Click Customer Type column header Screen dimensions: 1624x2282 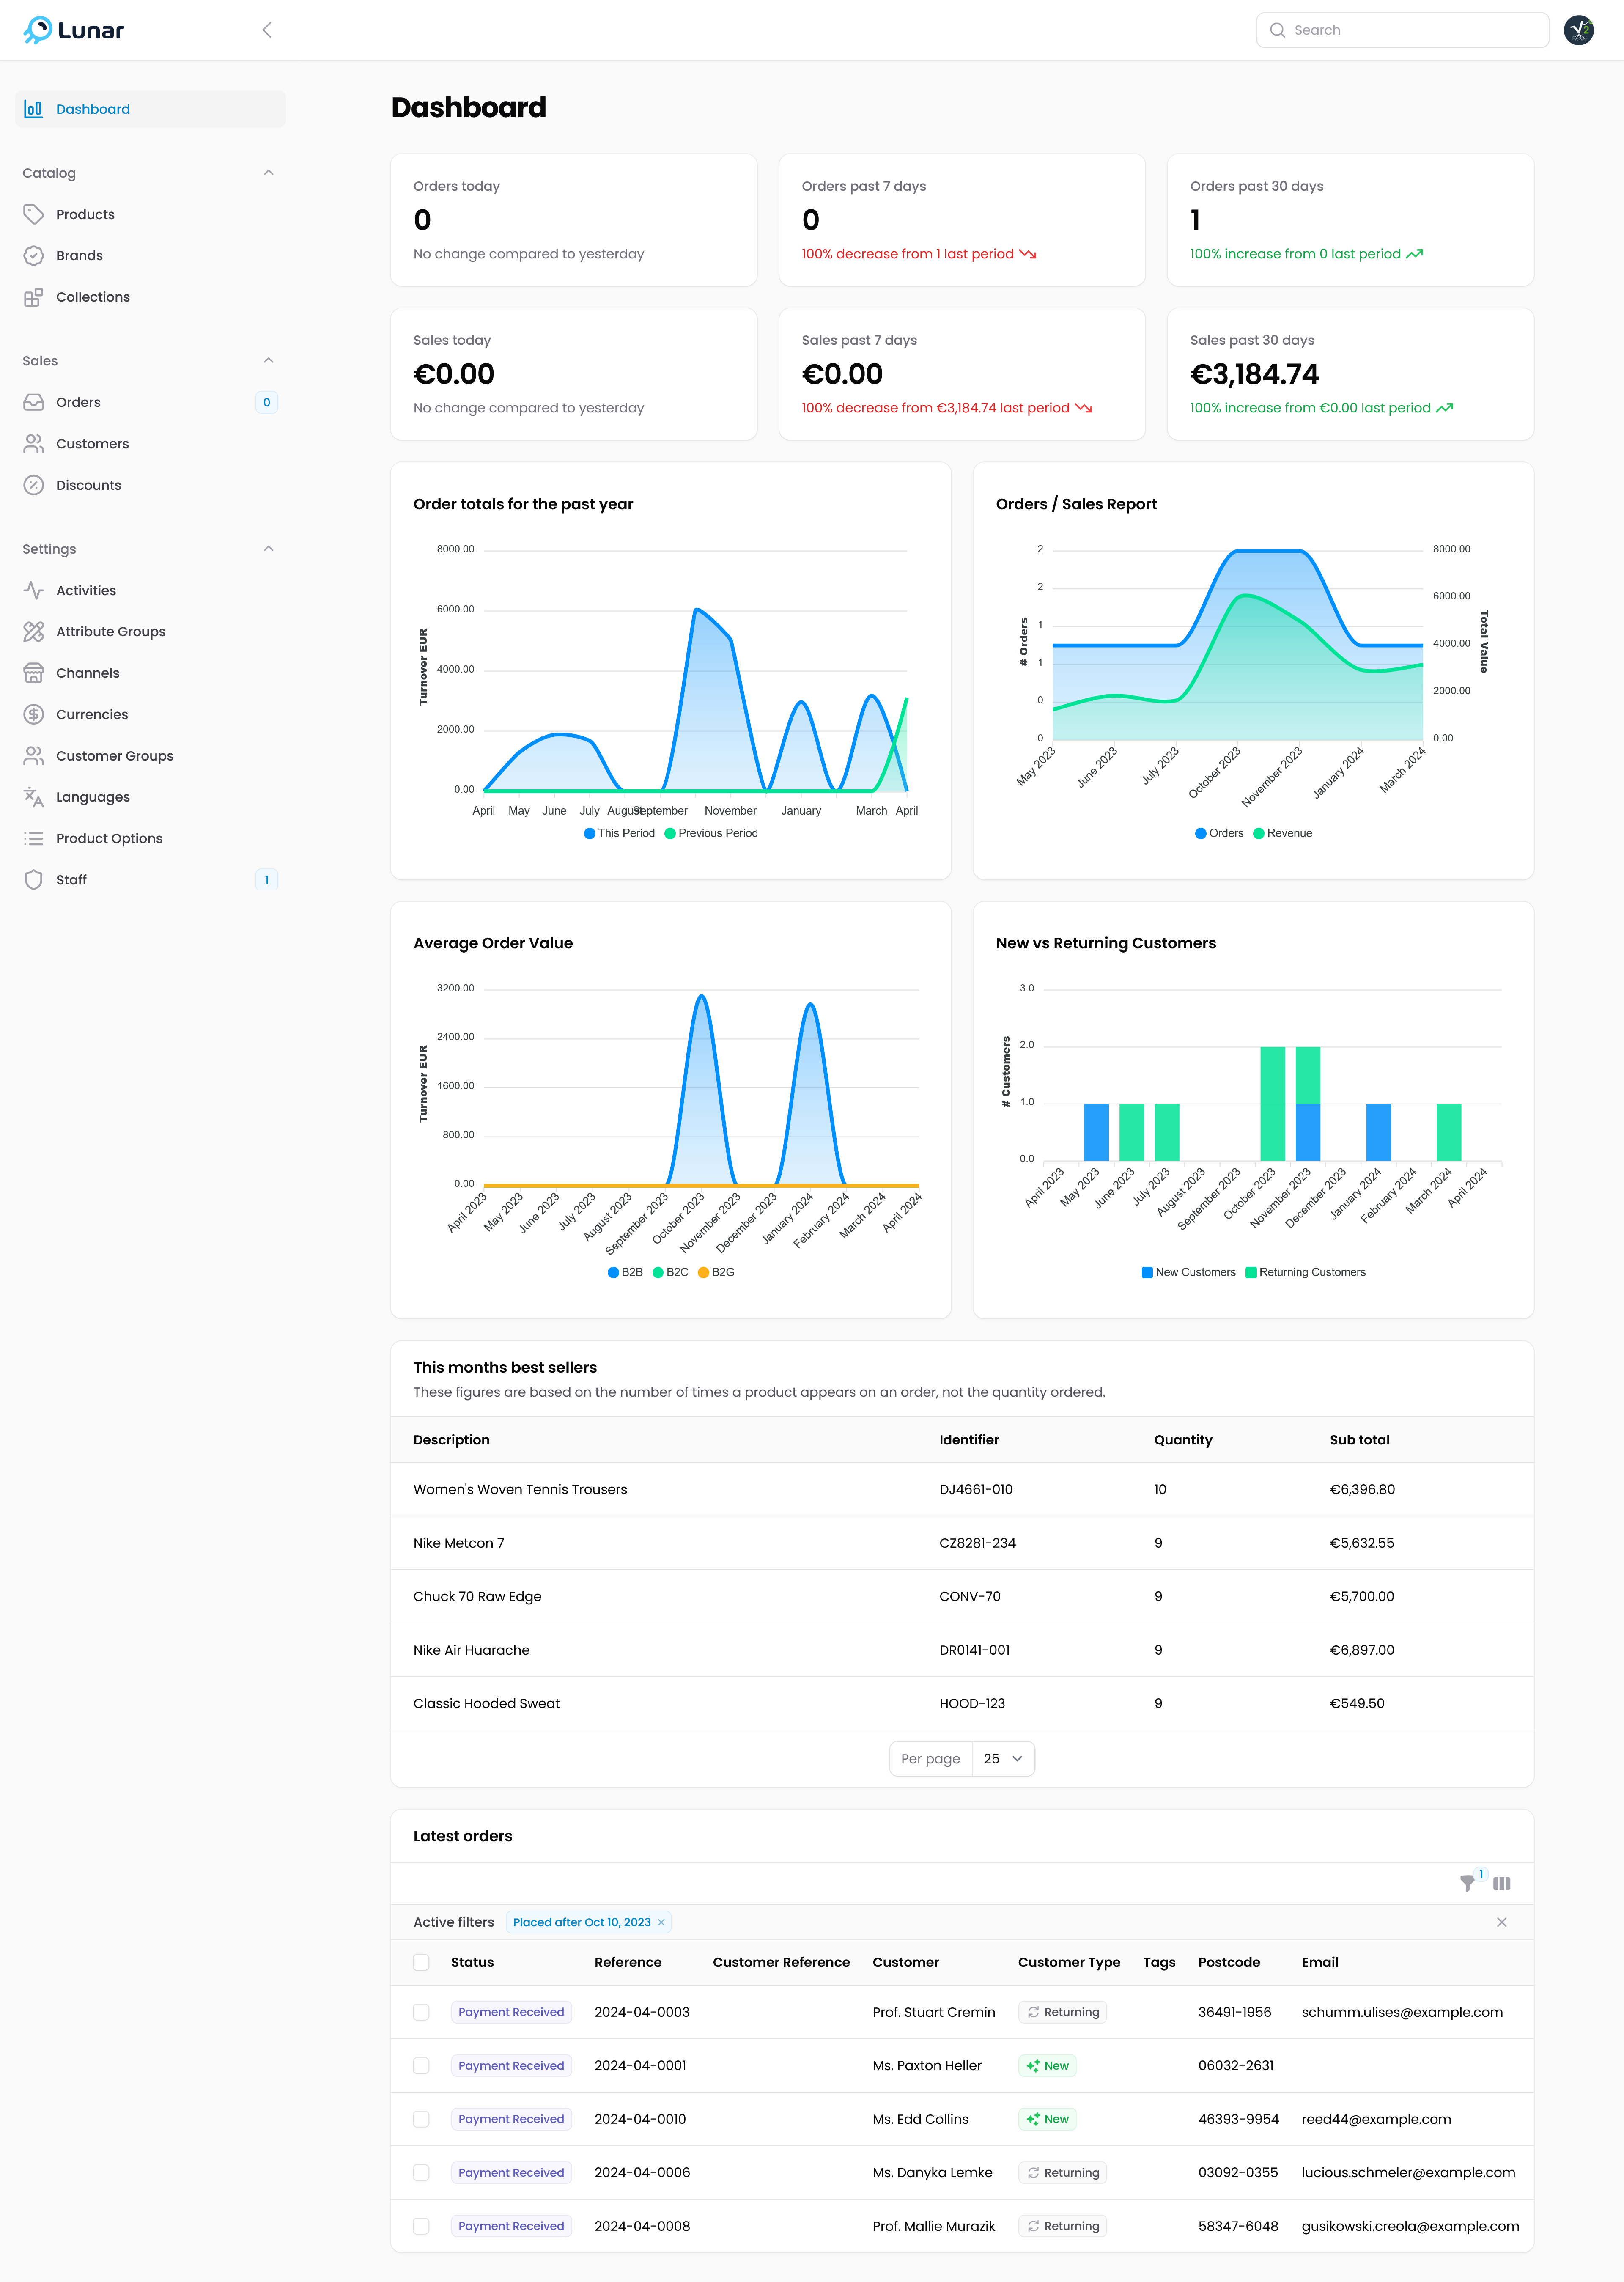pos(1069,1962)
